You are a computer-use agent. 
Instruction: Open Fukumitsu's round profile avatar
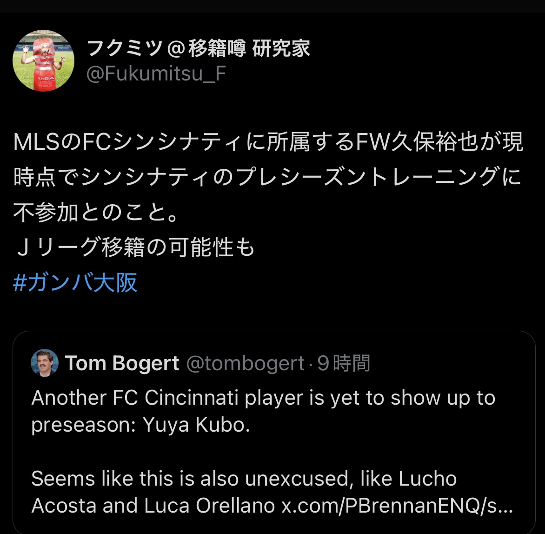(43, 61)
